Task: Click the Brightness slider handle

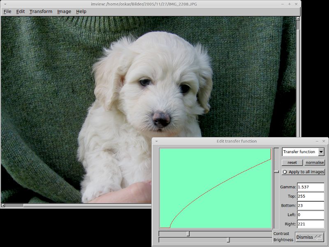Action: coord(228,240)
